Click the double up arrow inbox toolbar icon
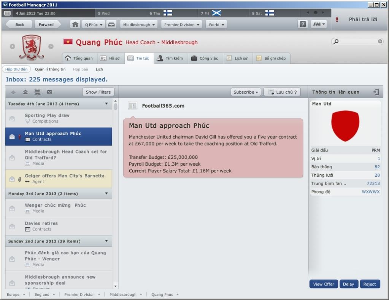 pyautogui.click(x=25, y=92)
